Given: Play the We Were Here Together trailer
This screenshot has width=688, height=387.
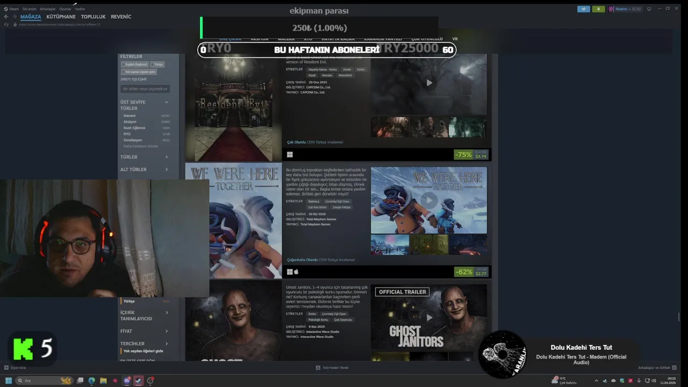Looking at the screenshot, I should [429, 200].
